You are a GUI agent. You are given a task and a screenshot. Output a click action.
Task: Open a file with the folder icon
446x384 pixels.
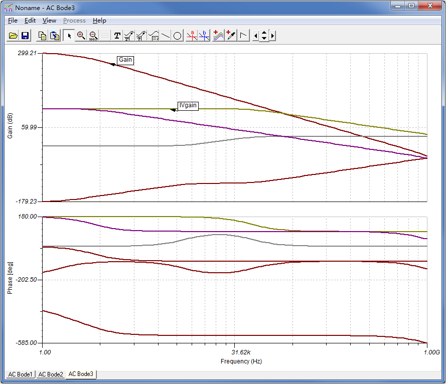[x=13, y=36]
